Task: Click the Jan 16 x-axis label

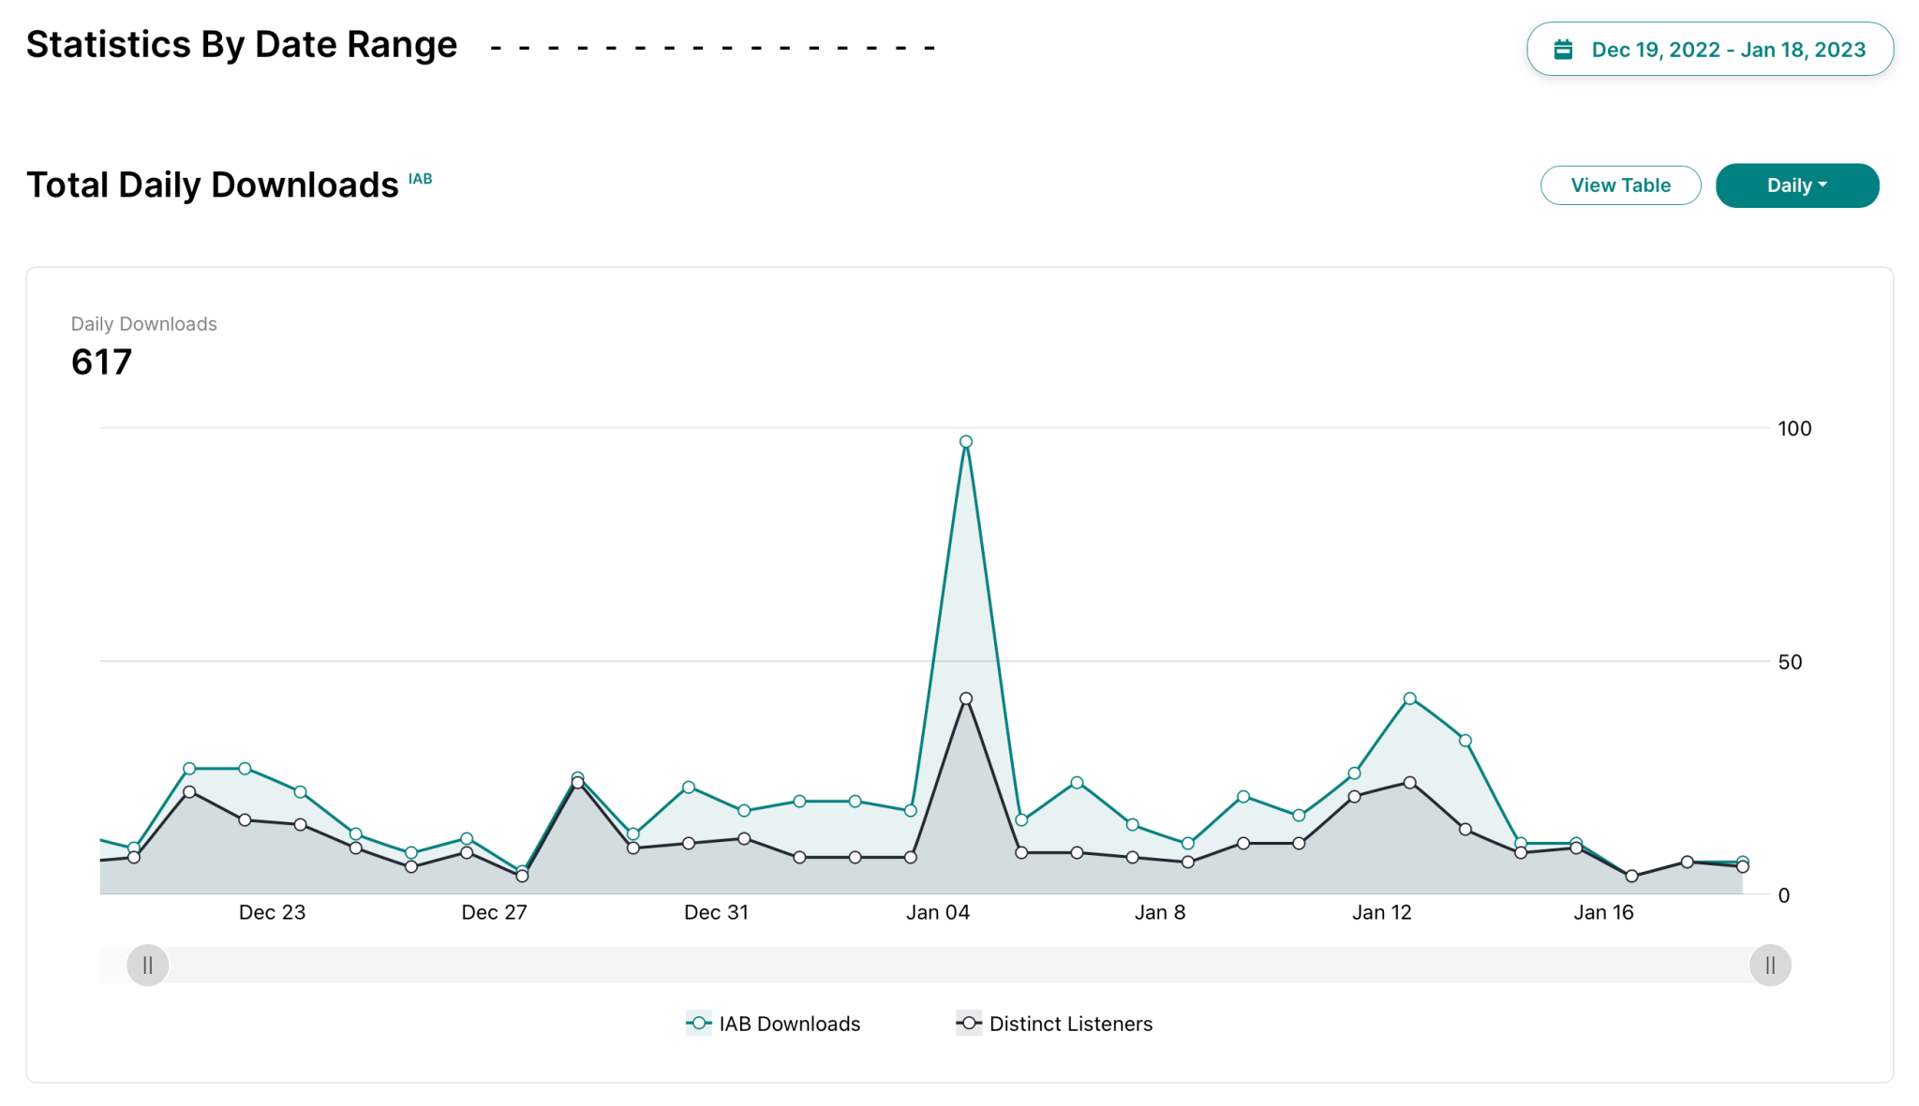Action: (1602, 912)
